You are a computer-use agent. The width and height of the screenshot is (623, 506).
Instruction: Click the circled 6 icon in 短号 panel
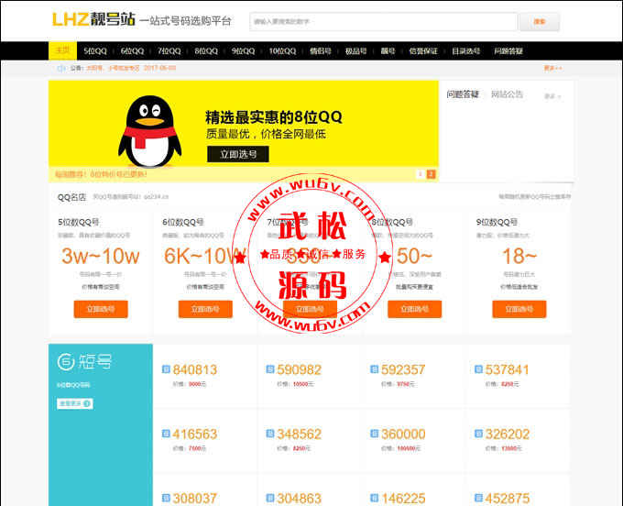[x=66, y=361]
